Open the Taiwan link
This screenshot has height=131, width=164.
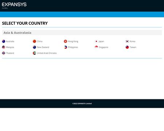tap(133, 47)
